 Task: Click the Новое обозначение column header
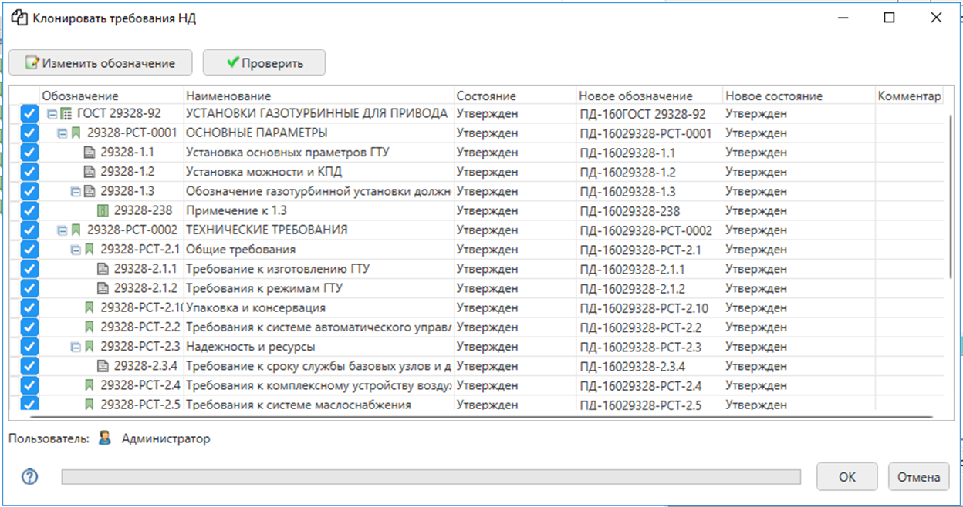point(636,96)
